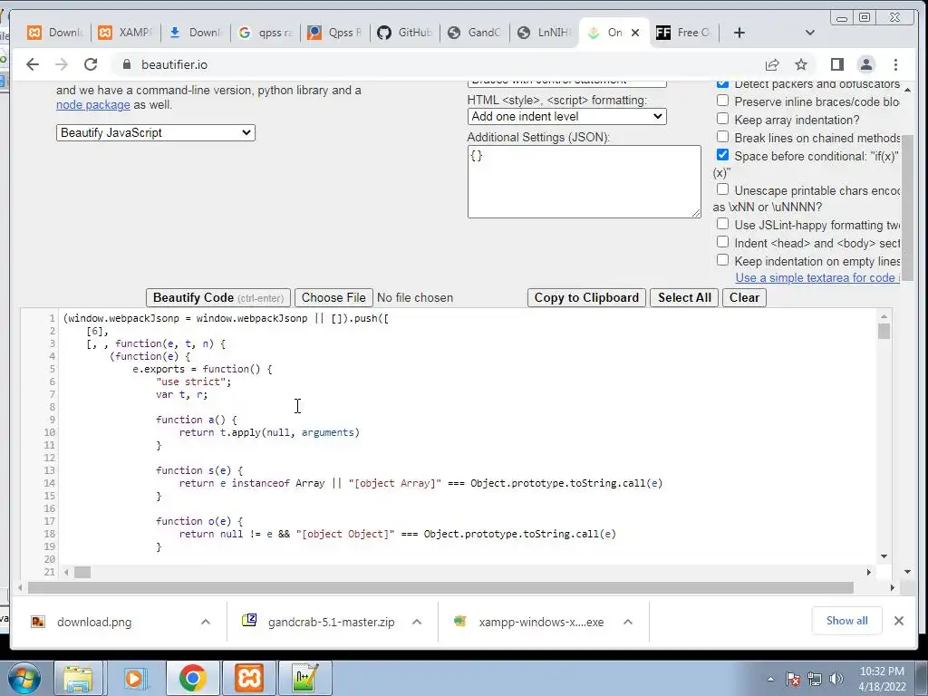
Task: Click the Additional Settings JSON textarea
Action: coord(585,181)
